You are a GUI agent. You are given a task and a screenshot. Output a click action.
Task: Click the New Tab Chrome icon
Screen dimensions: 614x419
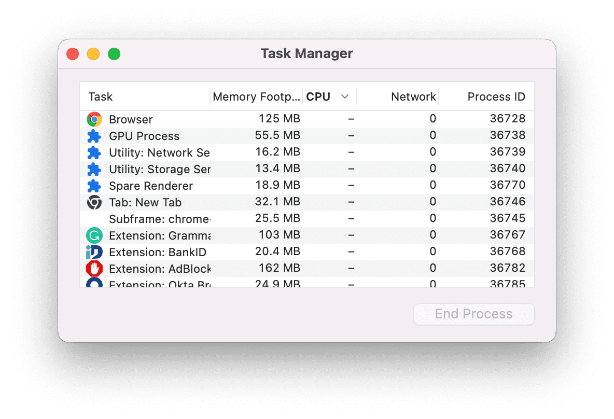(x=94, y=202)
